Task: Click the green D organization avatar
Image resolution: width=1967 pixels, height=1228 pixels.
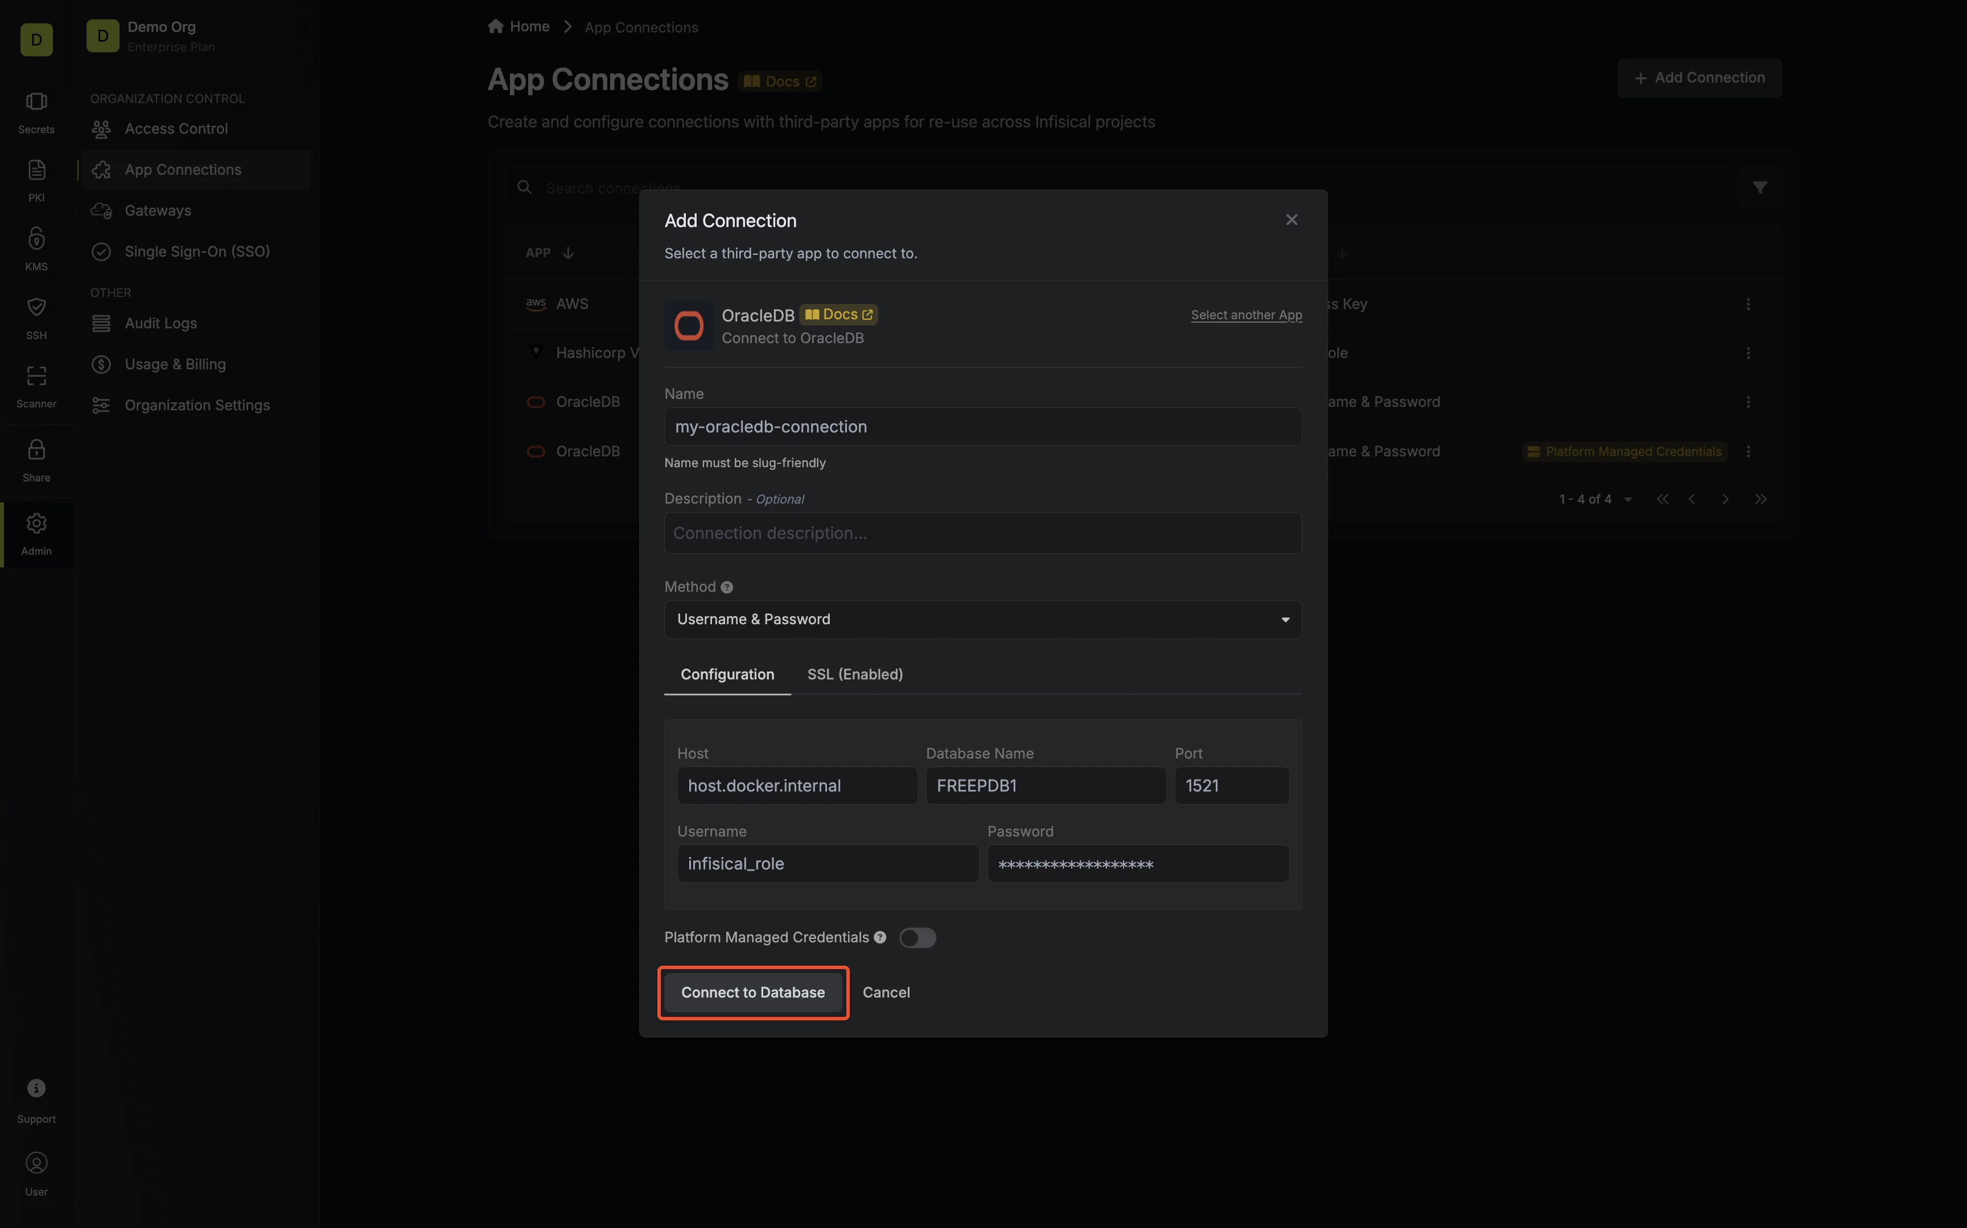Action: tap(36, 40)
